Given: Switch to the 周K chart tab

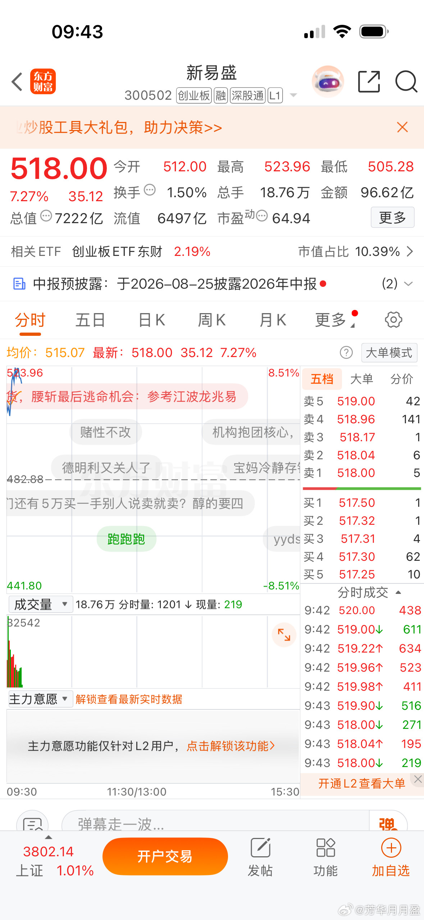Looking at the screenshot, I should click(212, 320).
